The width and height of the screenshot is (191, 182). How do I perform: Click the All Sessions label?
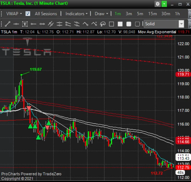[46, 14]
